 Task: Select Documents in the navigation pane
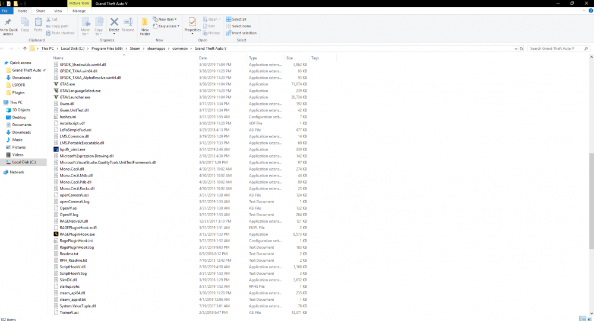click(x=21, y=125)
